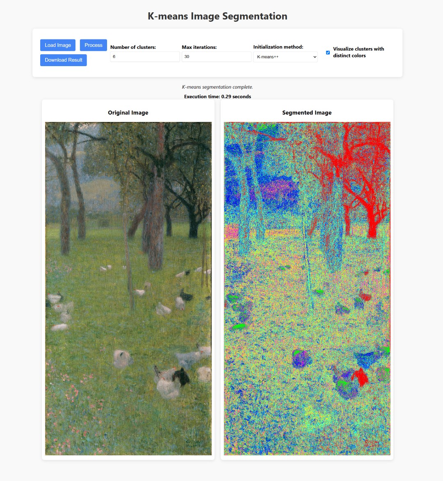Click the distinct colors checkbox label text
This screenshot has height=481, width=443.
[x=359, y=52]
